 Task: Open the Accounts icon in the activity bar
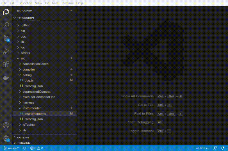pos(6,125)
